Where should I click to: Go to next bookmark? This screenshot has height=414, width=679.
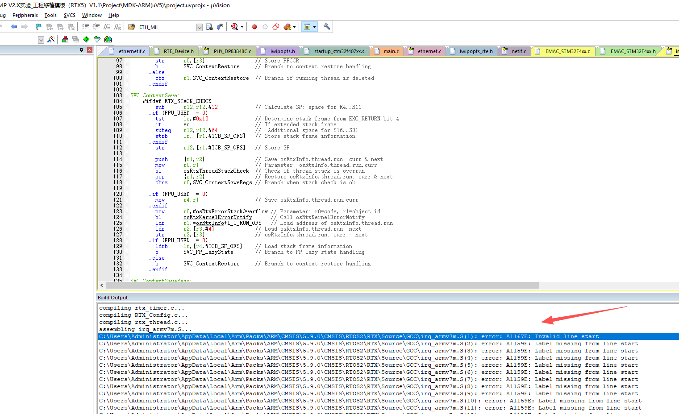(60, 27)
